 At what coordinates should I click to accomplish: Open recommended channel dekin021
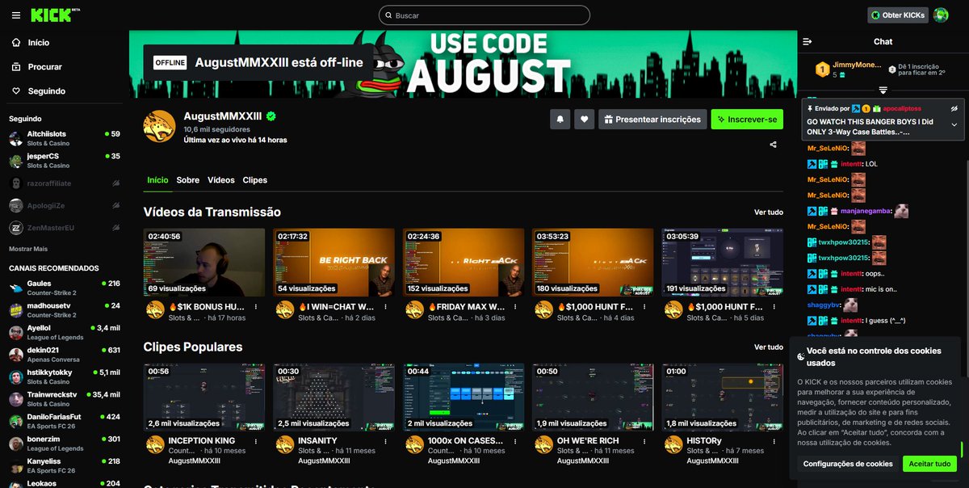(x=64, y=355)
